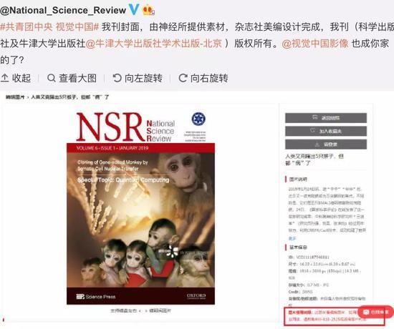Select 查看大图 to view full image
The image size is (394, 329).
(72, 78)
